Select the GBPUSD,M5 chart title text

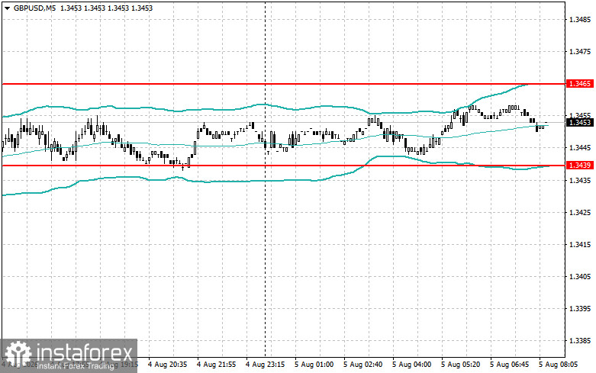pyautogui.click(x=34, y=8)
